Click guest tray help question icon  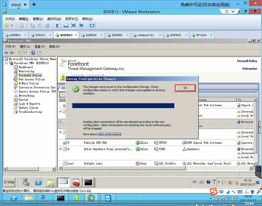(x=208, y=182)
